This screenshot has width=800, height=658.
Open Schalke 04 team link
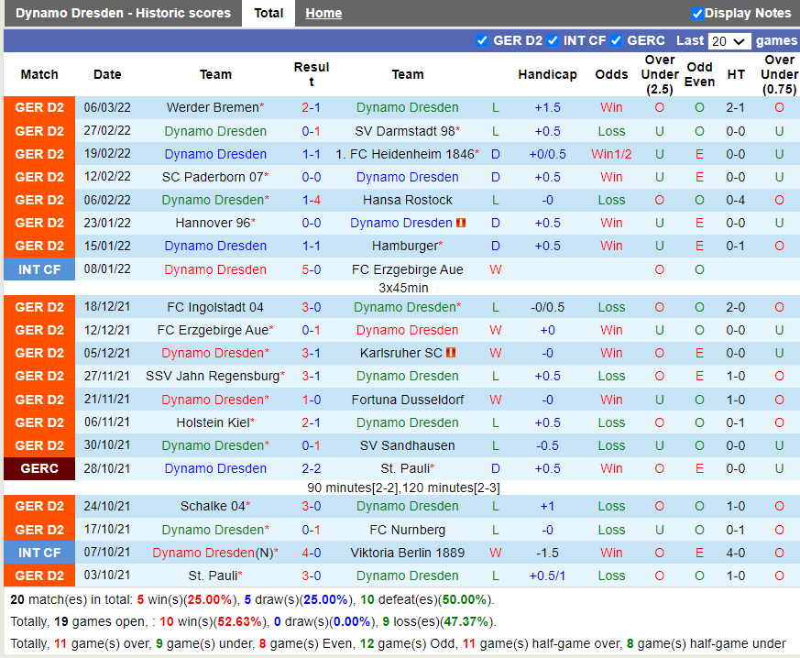click(213, 506)
